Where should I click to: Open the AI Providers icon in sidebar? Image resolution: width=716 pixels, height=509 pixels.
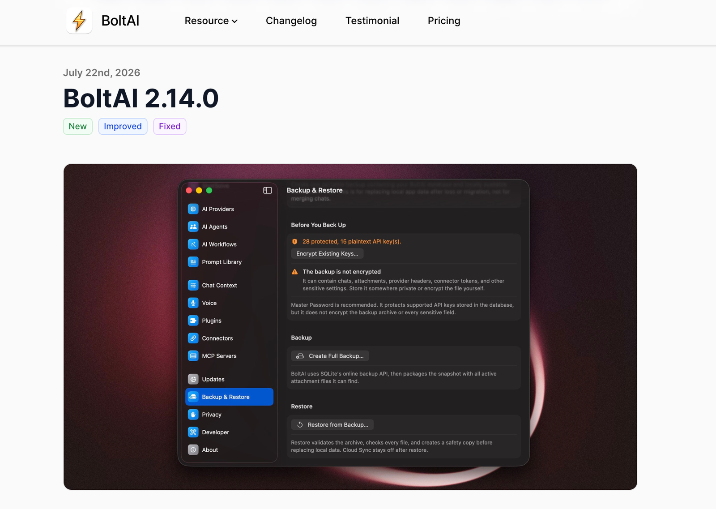tap(193, 209)
